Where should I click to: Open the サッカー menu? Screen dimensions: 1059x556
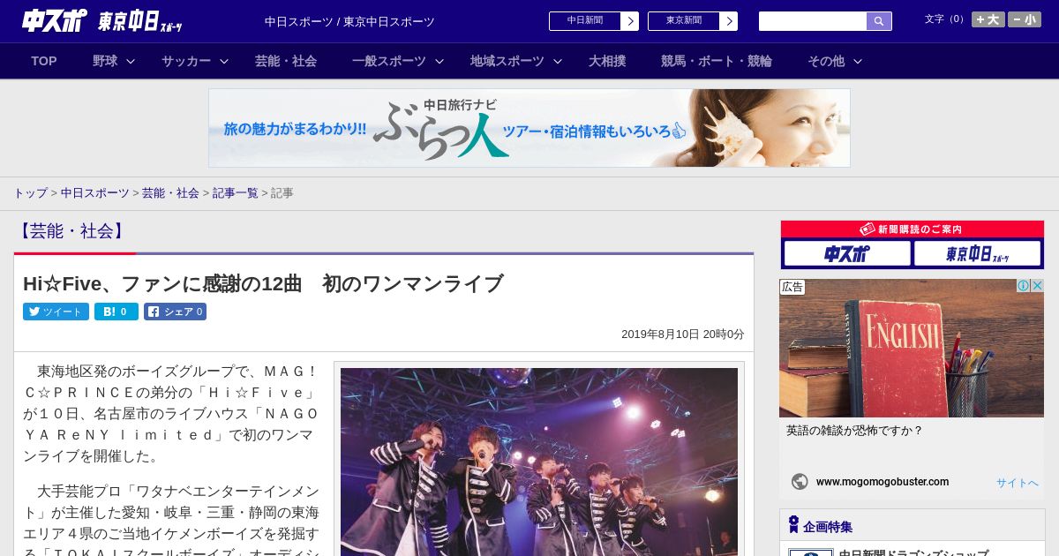point(186,61)
